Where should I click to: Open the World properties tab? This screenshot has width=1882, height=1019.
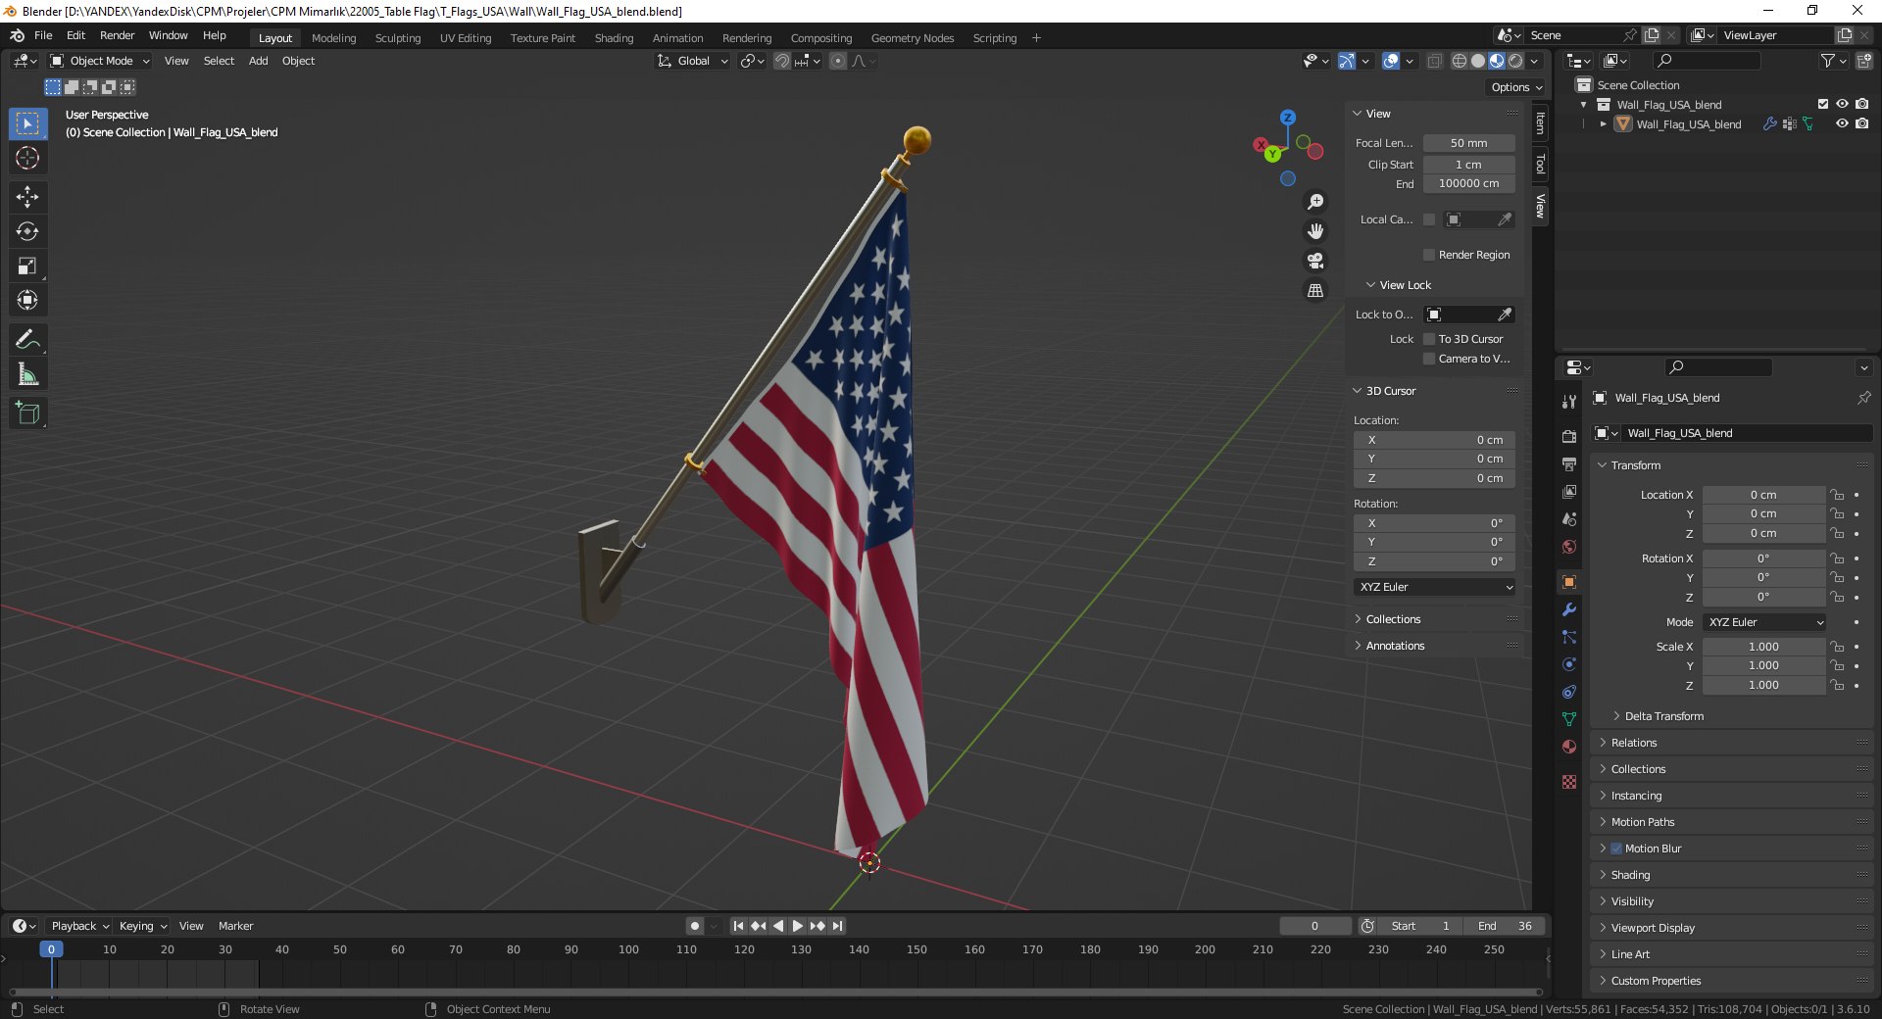1569,547
